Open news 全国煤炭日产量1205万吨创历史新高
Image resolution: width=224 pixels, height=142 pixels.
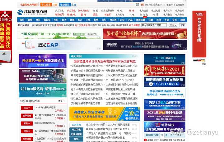click(105, 138)
